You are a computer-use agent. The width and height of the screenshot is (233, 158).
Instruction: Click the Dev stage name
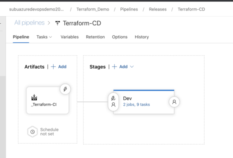(x=127, y=98)
